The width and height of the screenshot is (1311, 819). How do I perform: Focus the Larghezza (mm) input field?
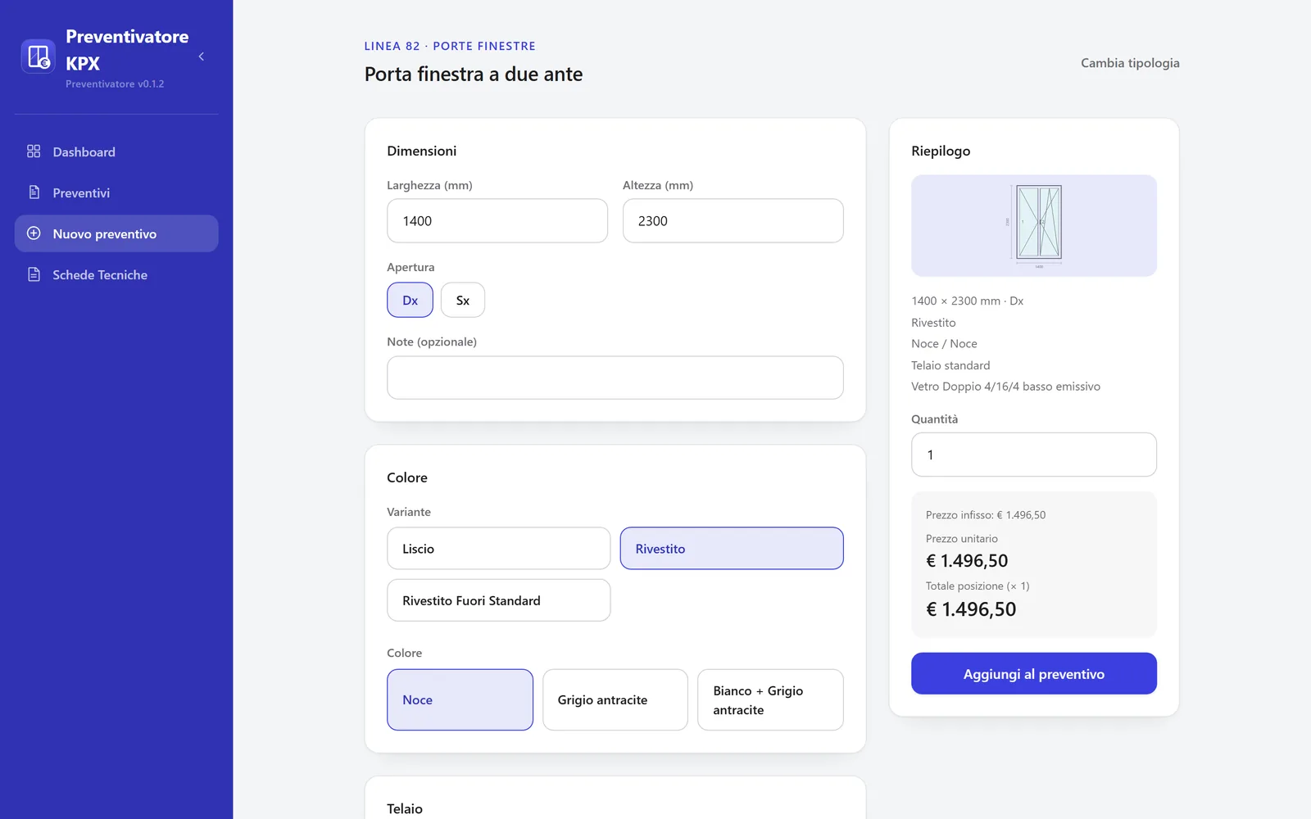coord(497,221)
